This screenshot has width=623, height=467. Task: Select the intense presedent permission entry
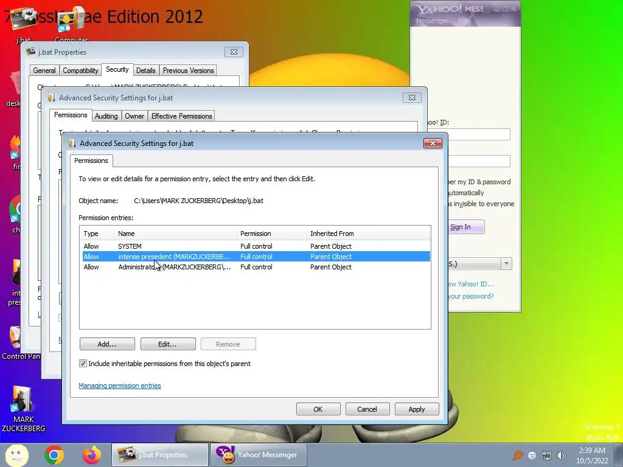click(256, 257)
